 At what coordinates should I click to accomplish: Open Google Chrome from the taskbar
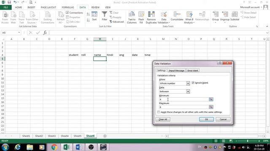pos(54,147)
